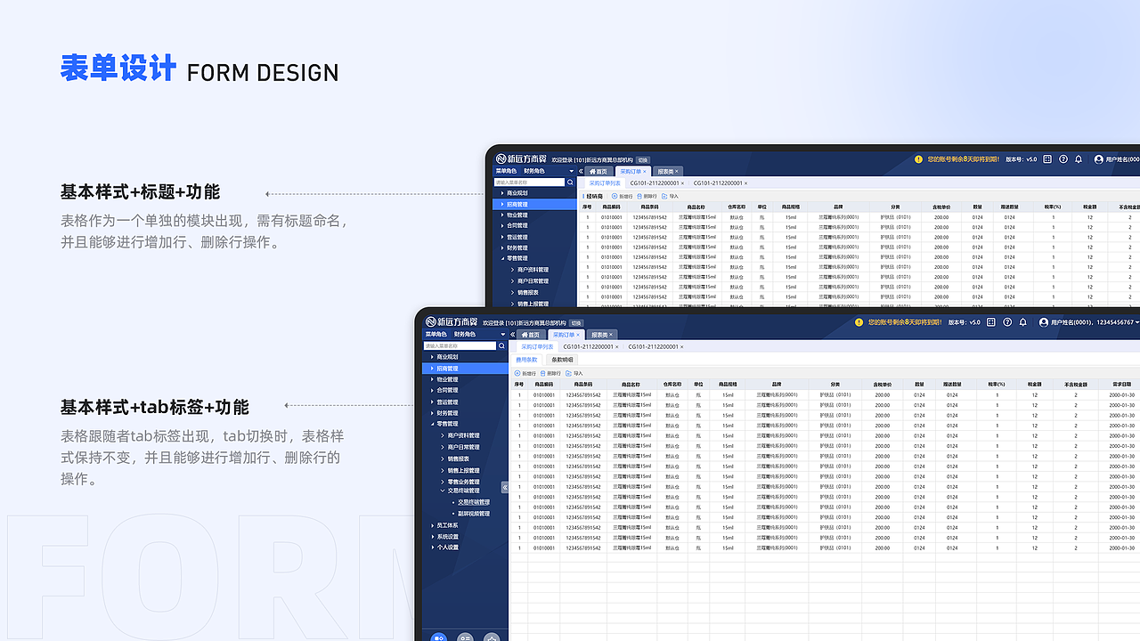Click the 新增行 add-row icon in the upper window
Screen dimensions: 1140x641
[x=615, y=196]
